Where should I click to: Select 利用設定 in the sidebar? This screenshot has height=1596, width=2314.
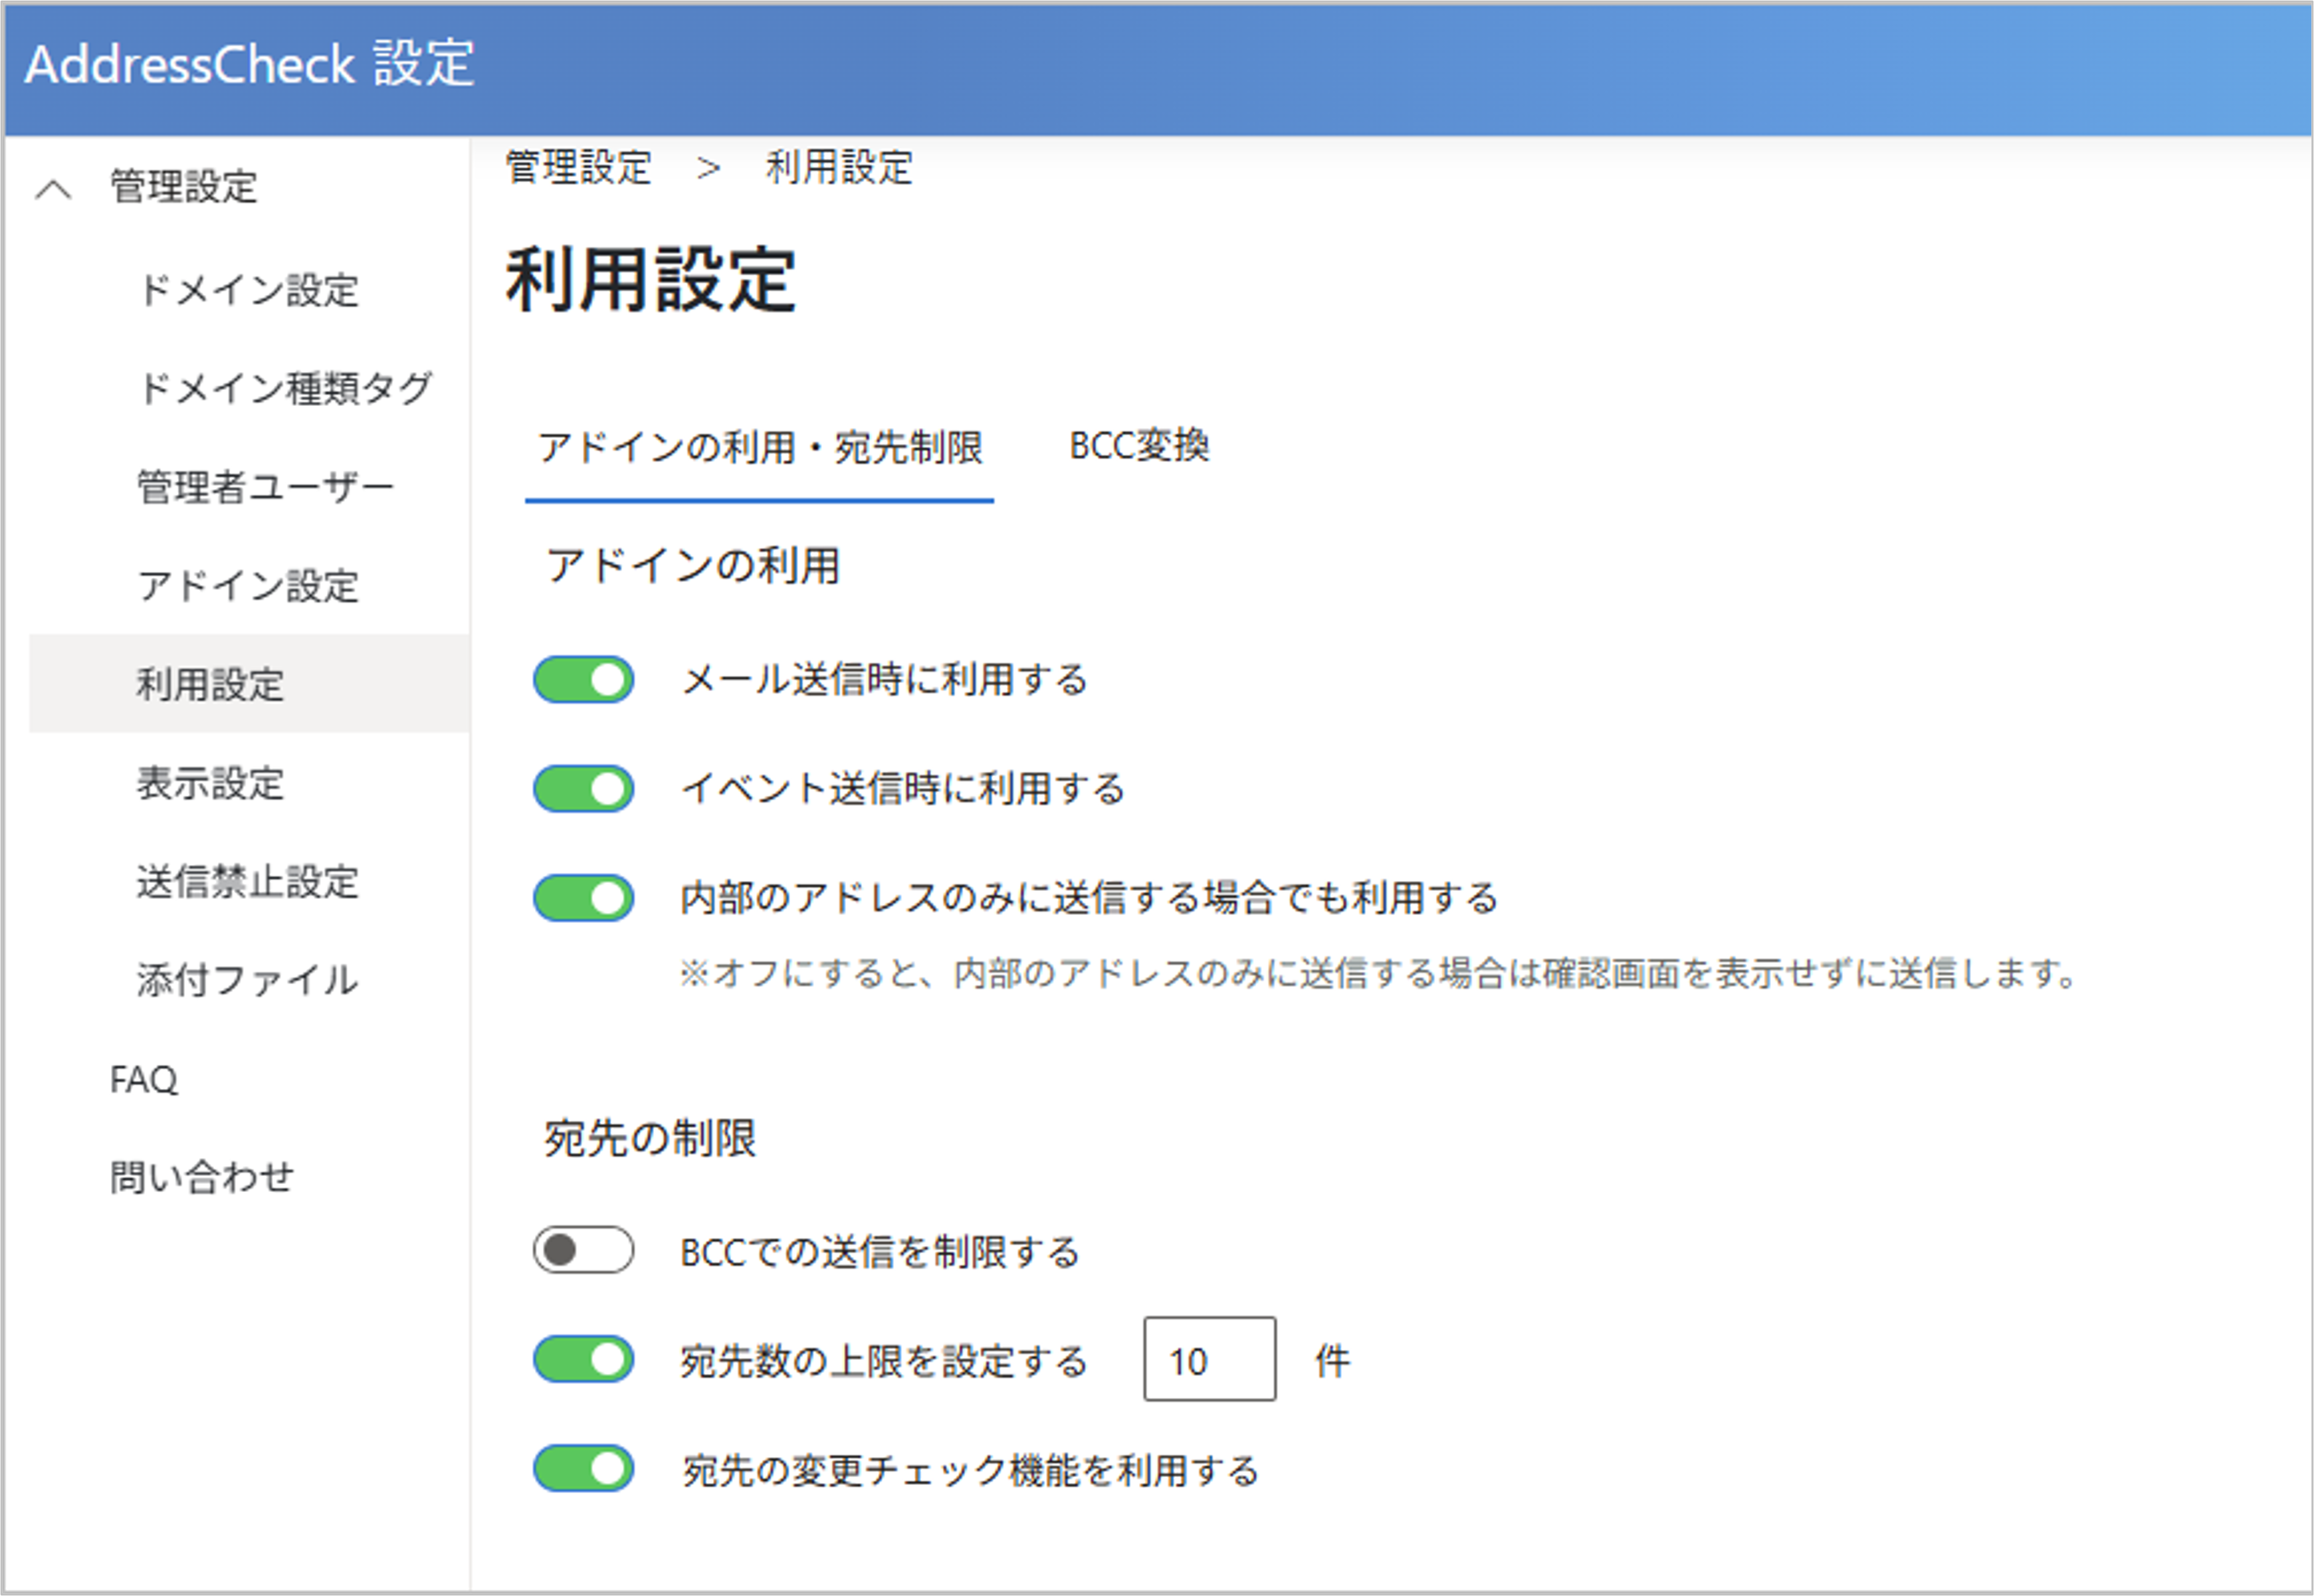(211, 684)
